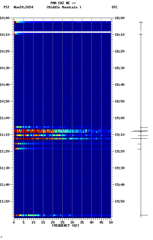Click the PST timezone label
Screen dimensions: 153x240
tap(7, 7)
